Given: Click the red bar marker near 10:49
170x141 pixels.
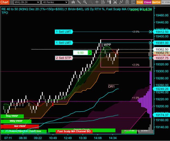Looking at the screenshot, I should [53, 104].
